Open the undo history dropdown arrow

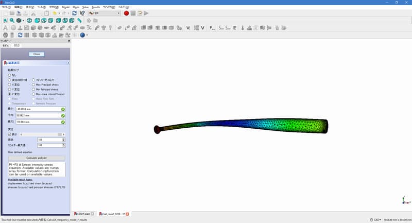pyautogui.click(x=59, y=13)
